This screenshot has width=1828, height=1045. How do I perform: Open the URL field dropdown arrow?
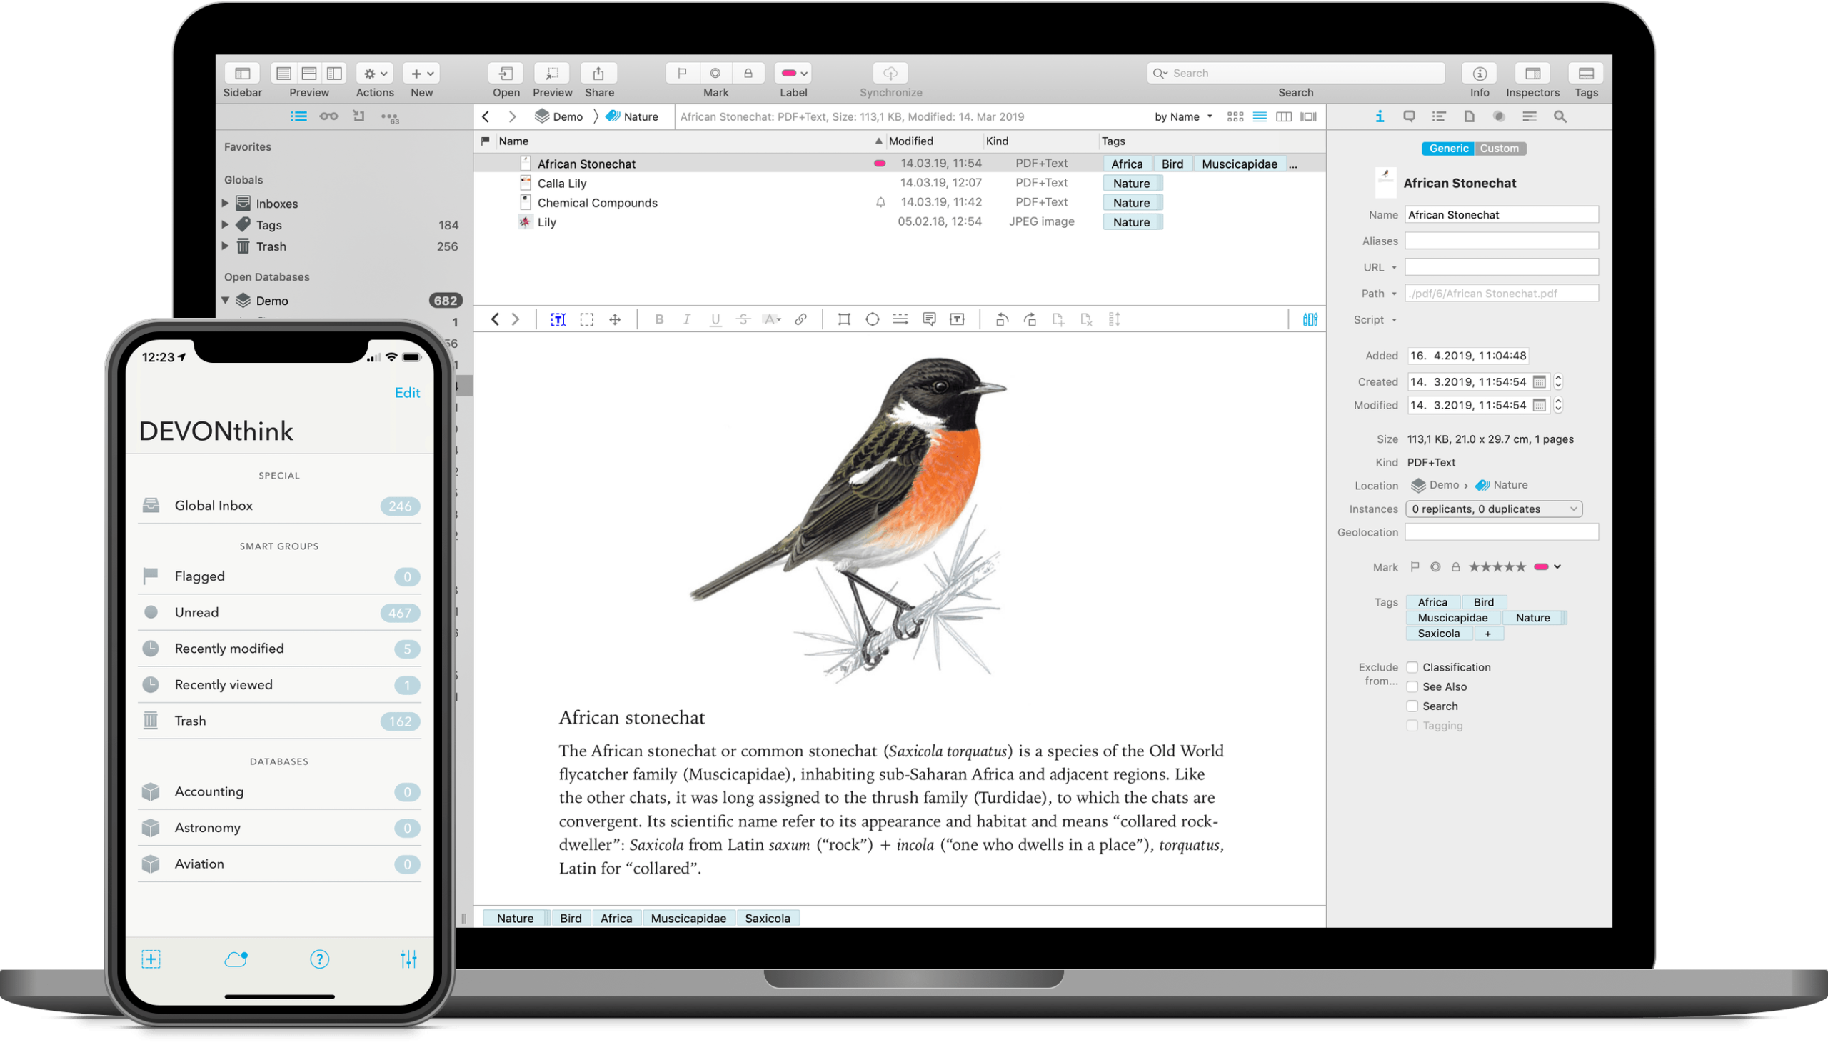point(1394,268)
